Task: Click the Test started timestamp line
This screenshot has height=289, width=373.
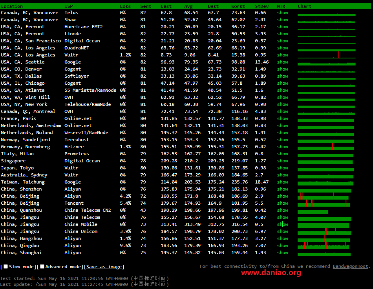Action: (84, 278)
